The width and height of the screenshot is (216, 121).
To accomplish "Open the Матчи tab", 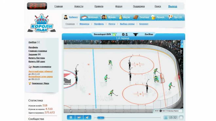I will 126,17.
